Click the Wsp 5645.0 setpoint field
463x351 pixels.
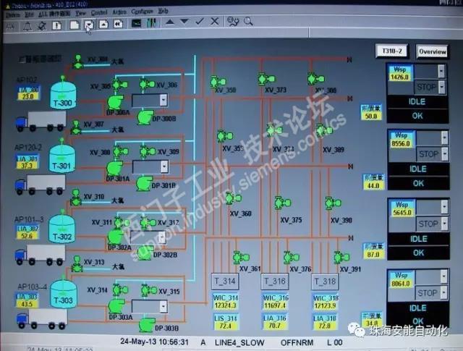click(402, 208)
